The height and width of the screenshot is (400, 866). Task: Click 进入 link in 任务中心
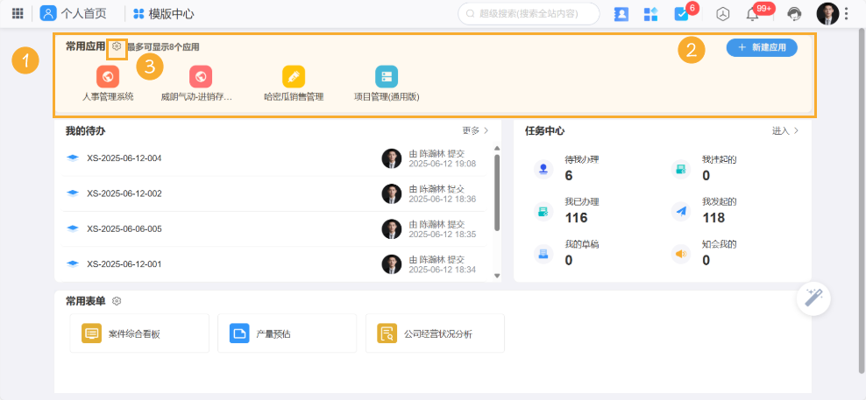click(x=785, y=130)
